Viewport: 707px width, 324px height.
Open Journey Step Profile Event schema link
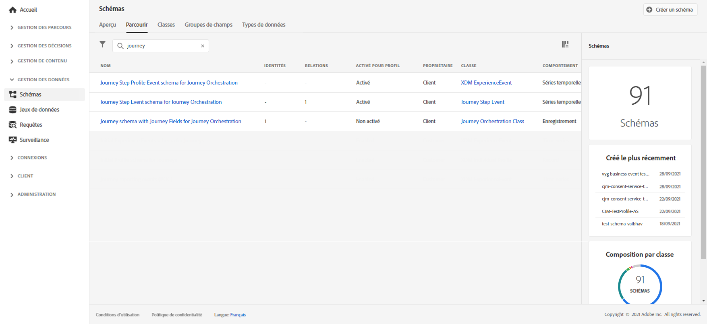[169, 83]
